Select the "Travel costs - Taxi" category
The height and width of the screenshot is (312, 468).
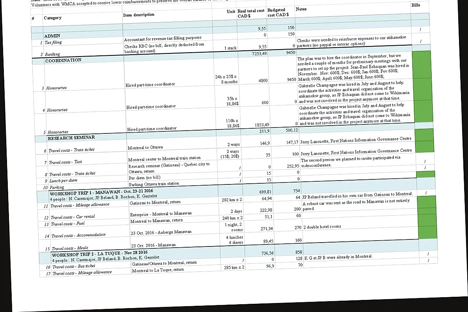tap(66, 162)
